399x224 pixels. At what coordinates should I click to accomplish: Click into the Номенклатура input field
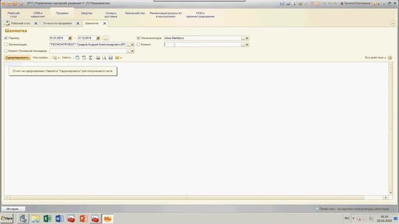(x=202, y=38)
